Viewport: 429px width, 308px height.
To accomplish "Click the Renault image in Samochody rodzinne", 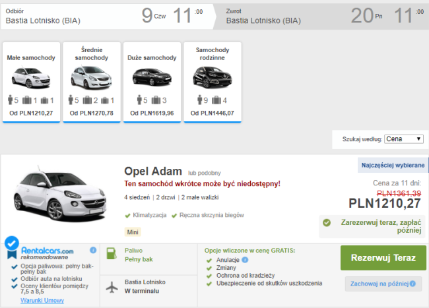I will point(213,78).
